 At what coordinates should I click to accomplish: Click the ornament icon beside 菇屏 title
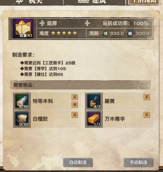[x=42, y=23]
